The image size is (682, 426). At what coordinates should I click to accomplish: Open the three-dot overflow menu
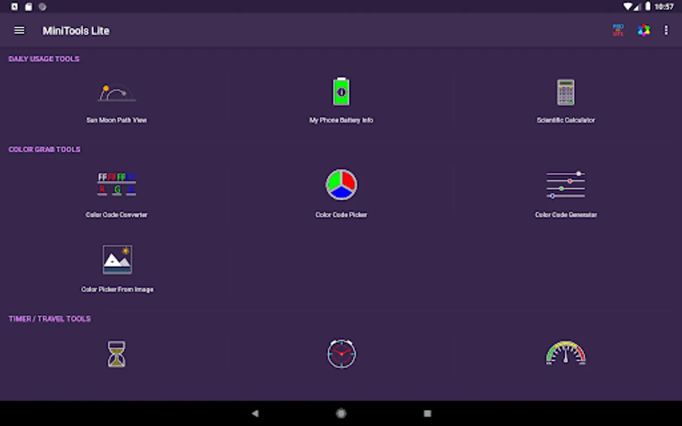[x=666, y=30]
